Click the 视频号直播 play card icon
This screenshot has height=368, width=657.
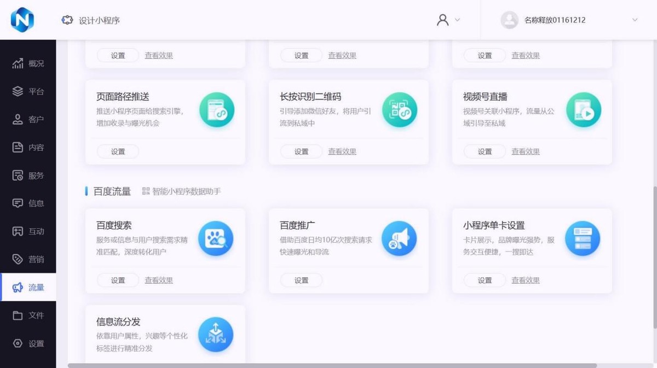click(x=583, y=109)
